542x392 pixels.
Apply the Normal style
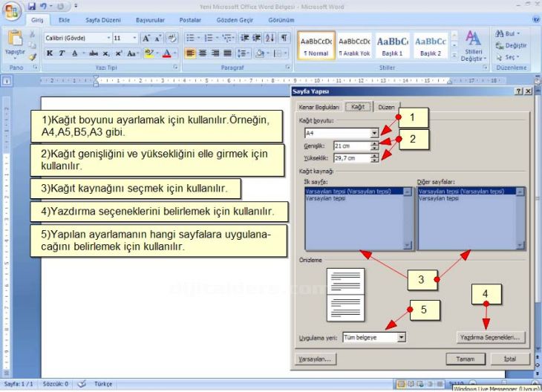click(x=316, y=45)
